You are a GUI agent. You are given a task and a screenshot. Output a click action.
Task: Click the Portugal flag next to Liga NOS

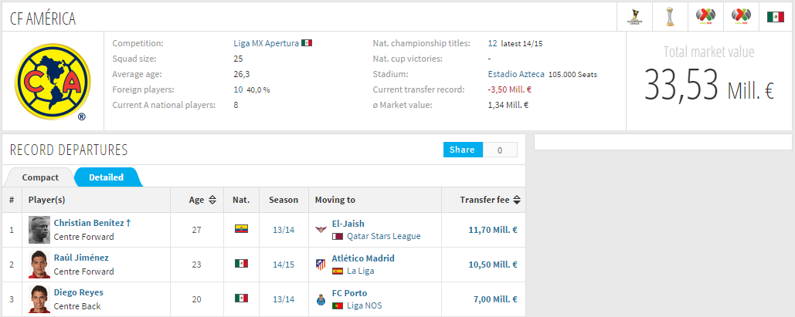tap(337, 306)
